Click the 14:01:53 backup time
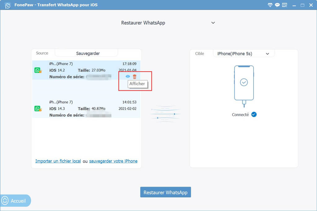This screenshot has height=211, width=317. pyautogui.click(x=129, y=102)
